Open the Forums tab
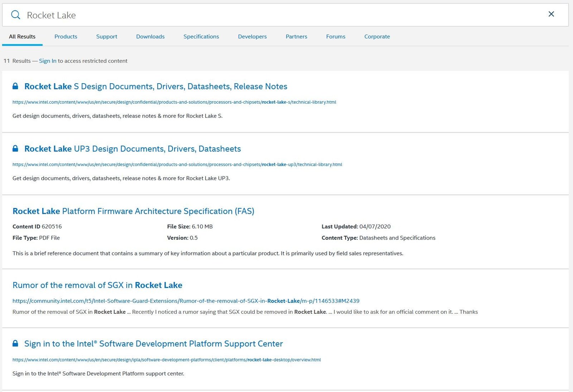The height and width of the screenshot is (392, 573). pos(336,37)
